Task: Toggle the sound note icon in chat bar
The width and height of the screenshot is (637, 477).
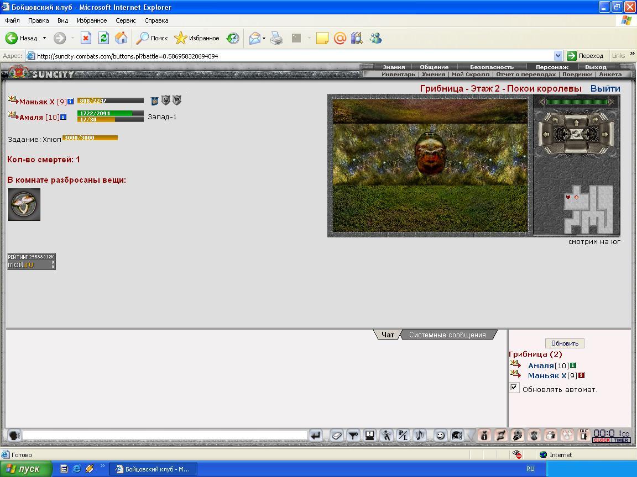Action: pos(419,436)
